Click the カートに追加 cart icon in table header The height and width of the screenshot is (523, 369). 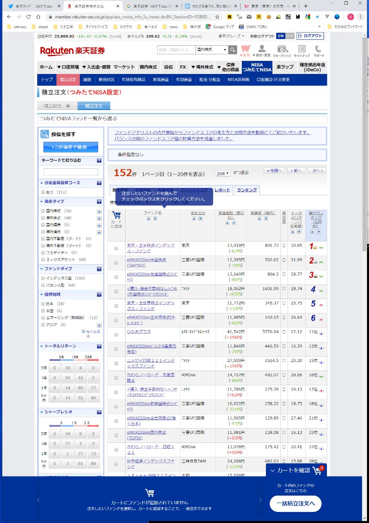coord(116,215)
